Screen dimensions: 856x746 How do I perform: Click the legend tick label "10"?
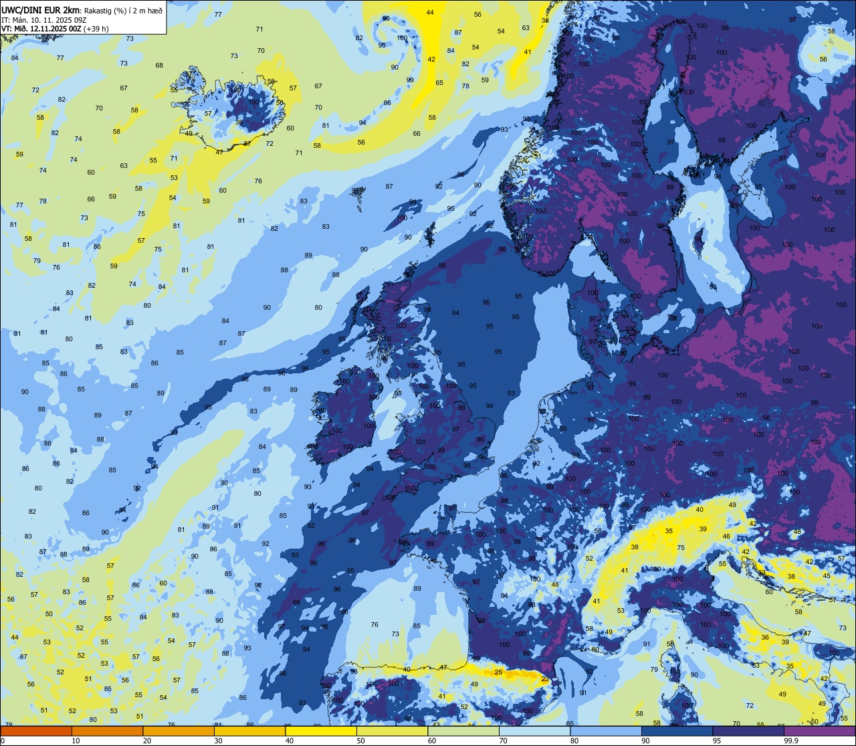point(76,741)
